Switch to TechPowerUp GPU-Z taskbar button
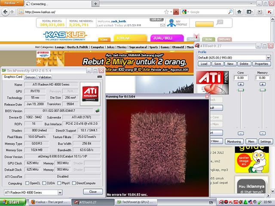Screen dimensions: 275x206 (136, 202)
